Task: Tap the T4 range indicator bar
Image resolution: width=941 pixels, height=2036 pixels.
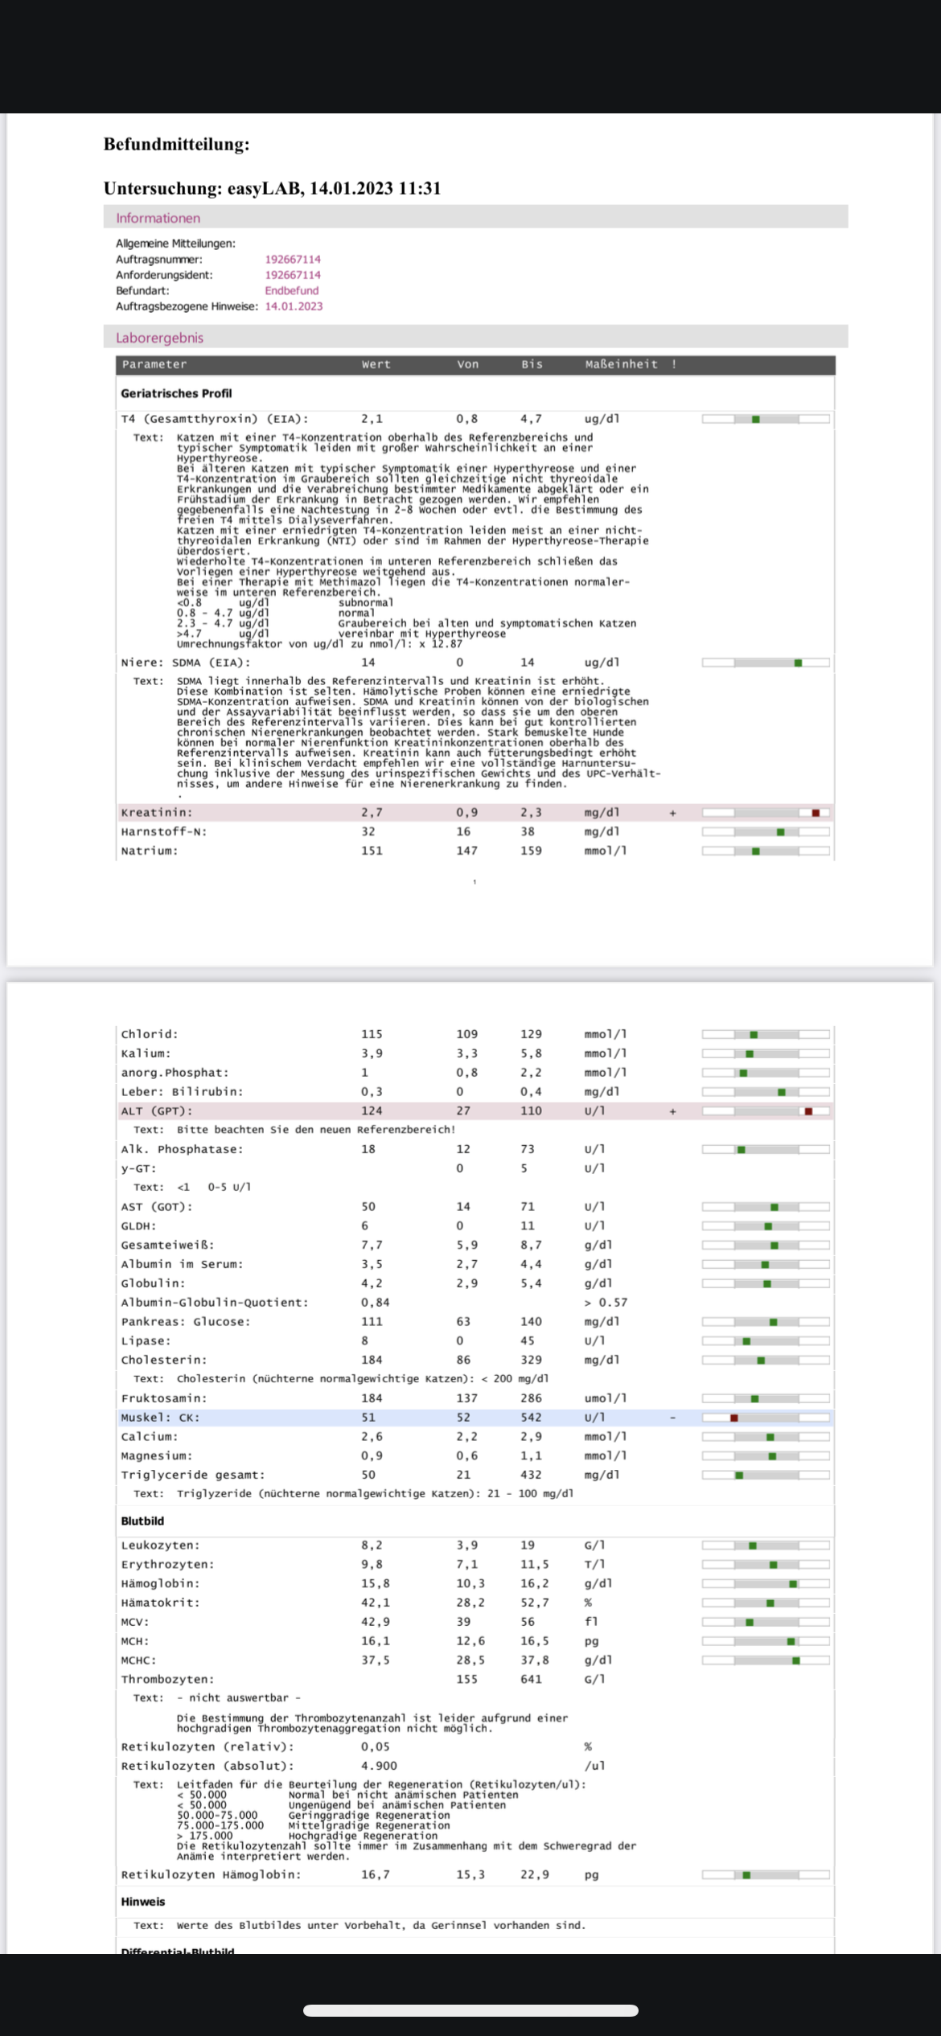Action: 766,419
